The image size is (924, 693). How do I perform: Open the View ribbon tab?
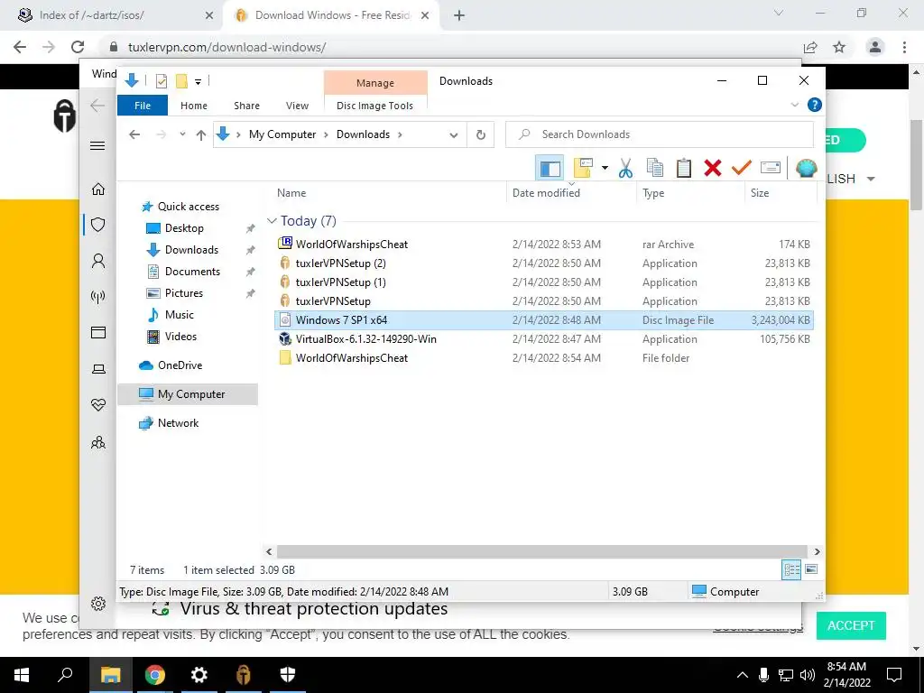click(x=297, y=106)
